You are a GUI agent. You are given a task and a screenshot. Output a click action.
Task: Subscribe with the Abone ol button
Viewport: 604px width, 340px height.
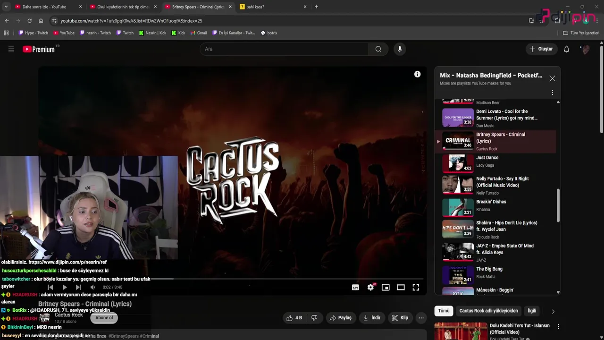(x=104, y=318)
